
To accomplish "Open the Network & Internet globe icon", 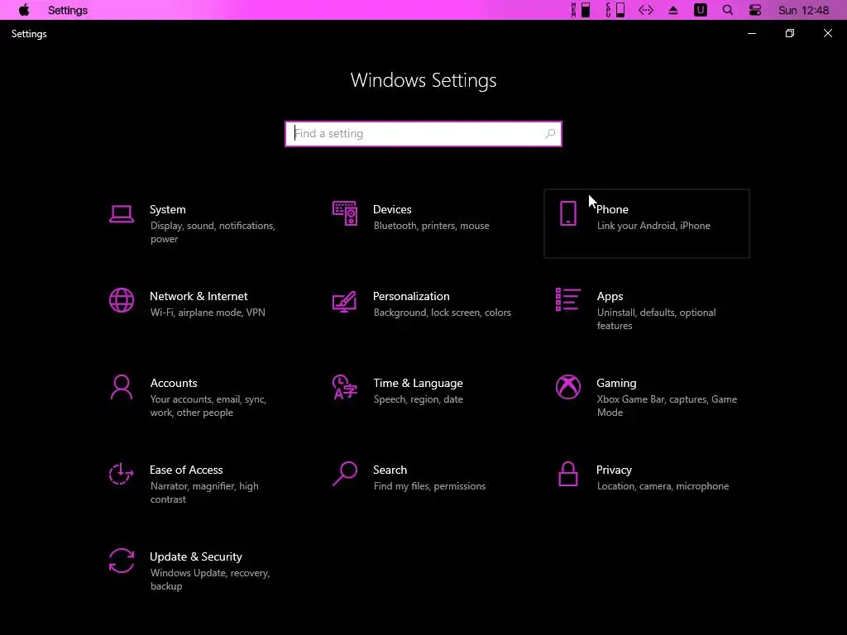I will 122,300.
